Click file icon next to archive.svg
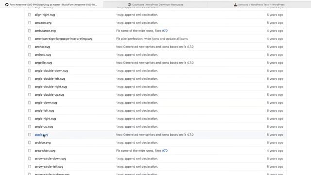Image resolution: width=311 pixels, height=175 pixels. point(30,142)
